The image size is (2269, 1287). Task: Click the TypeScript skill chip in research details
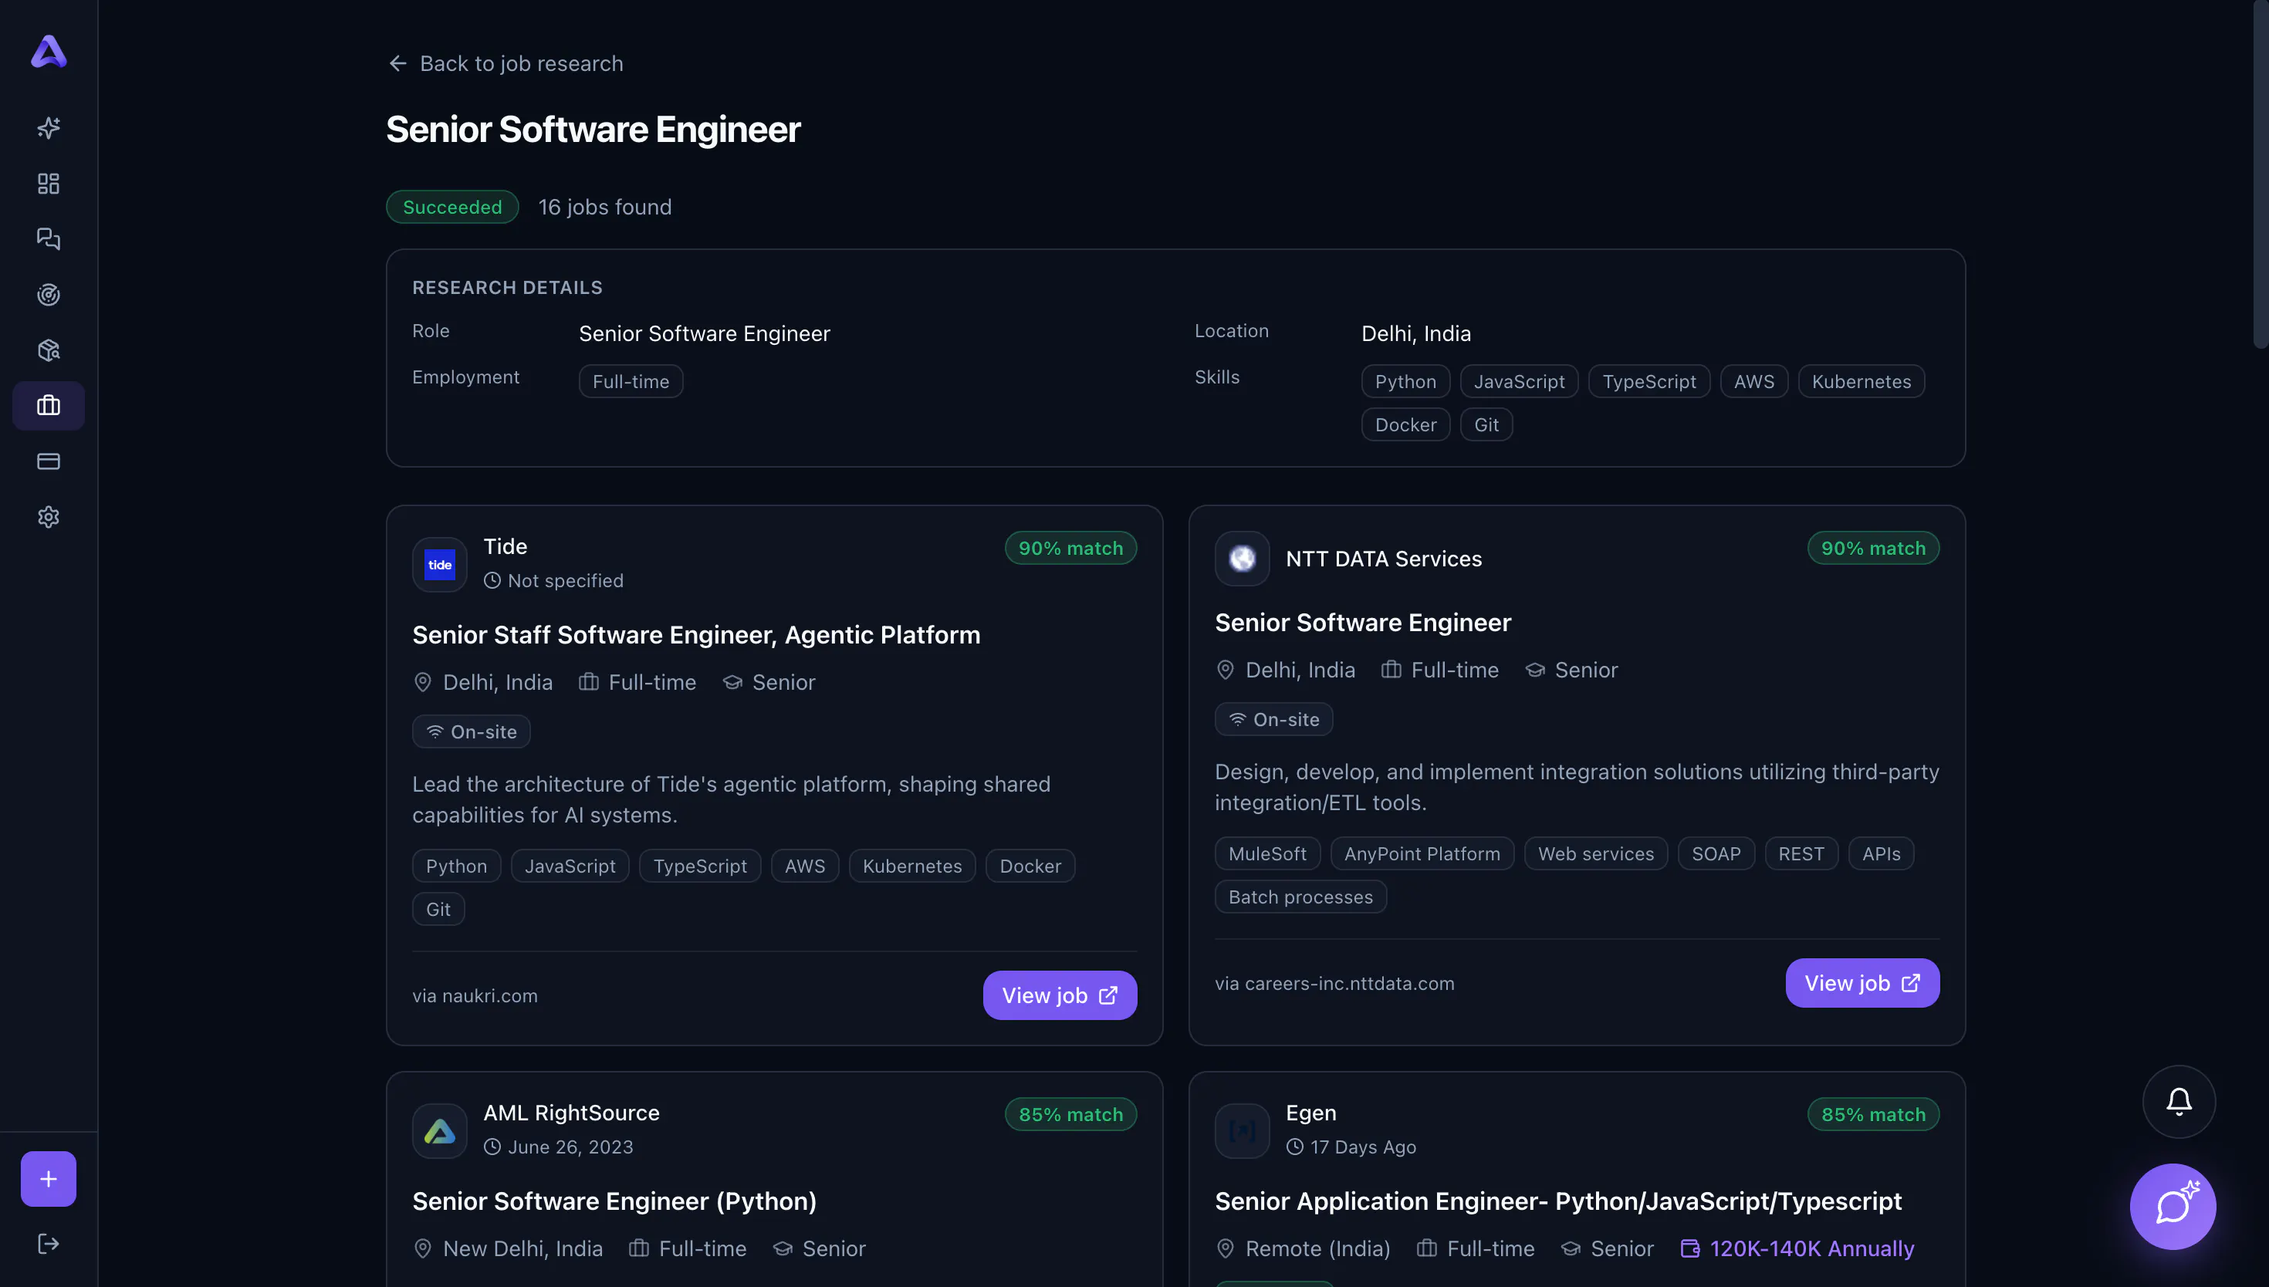point(1649,382)
